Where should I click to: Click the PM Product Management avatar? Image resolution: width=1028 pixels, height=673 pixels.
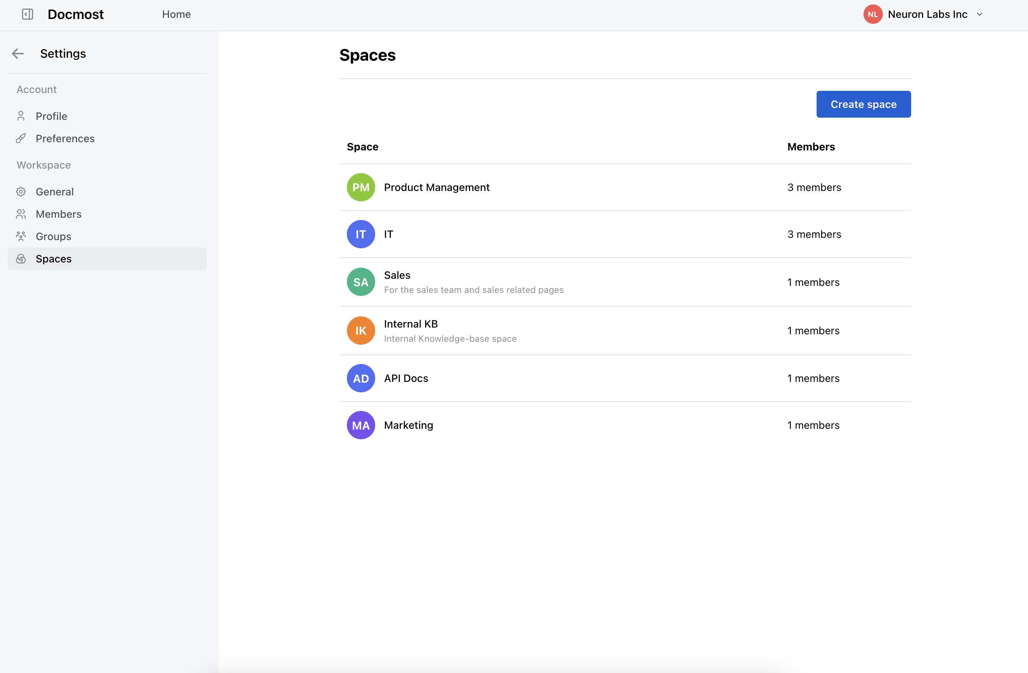click(361, 187)
